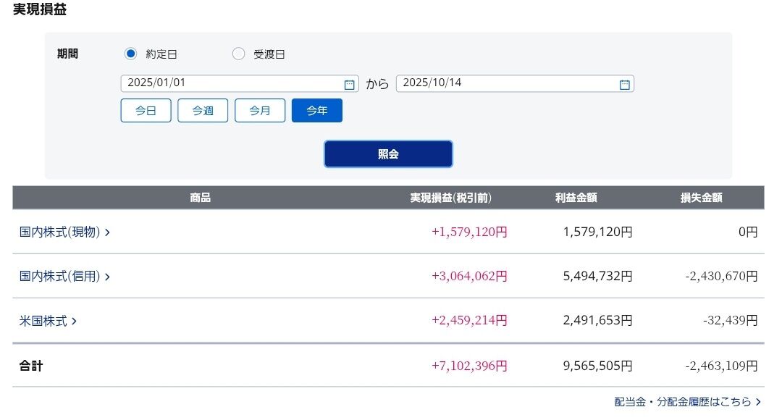Open the end date calendar picker icon
Screen dimensions: 782x420
624,84
